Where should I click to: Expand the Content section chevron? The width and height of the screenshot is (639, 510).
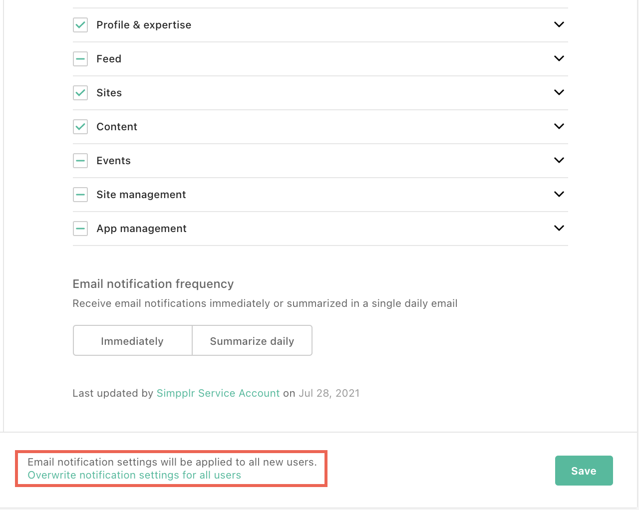[559, 126]
